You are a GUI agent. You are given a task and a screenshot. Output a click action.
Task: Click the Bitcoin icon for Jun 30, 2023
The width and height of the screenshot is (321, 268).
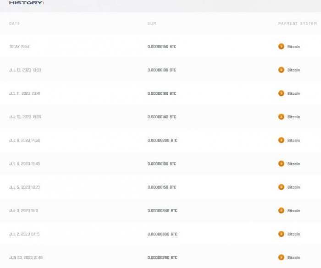click(x=281, y=257)
